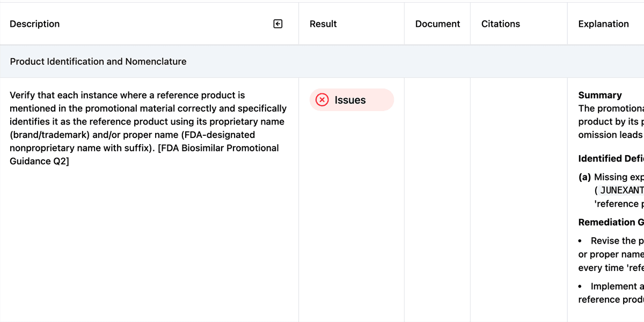Viewport: 644px width, 322px height.
Task: Click the Document column header
Action: [x=437, y=24]
